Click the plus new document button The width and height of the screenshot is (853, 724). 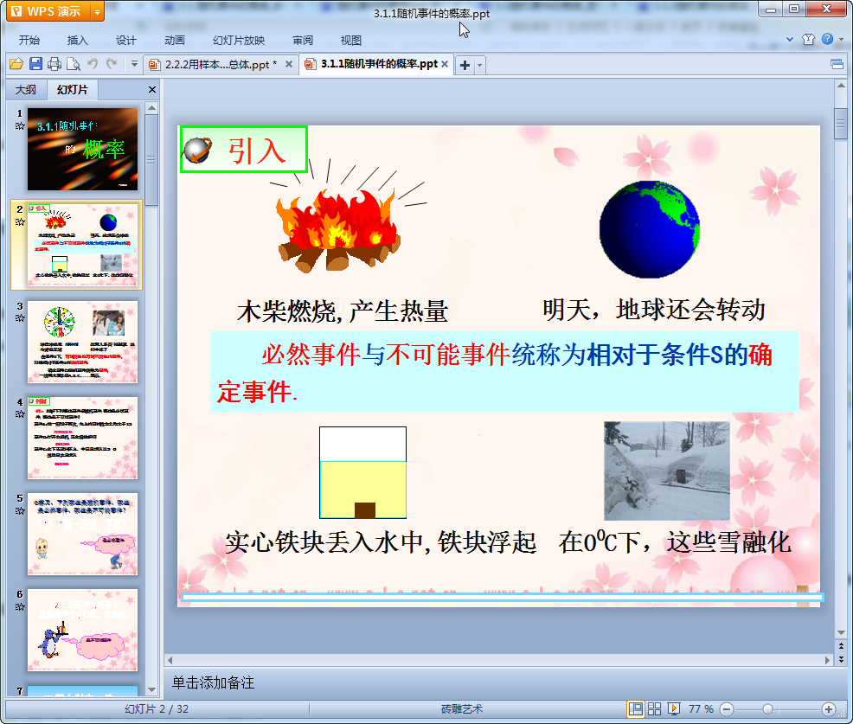coord(465,65)
